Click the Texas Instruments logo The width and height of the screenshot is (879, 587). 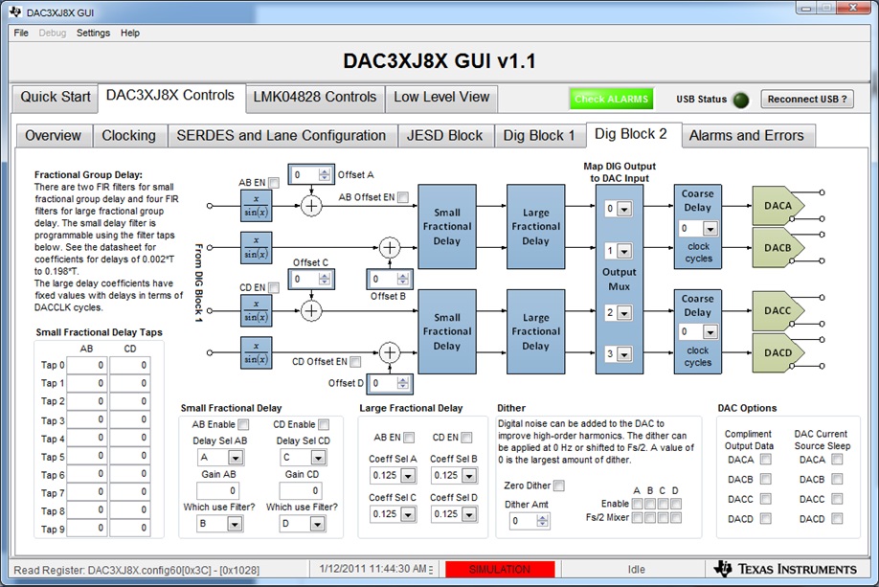click(x=785, y=569)
